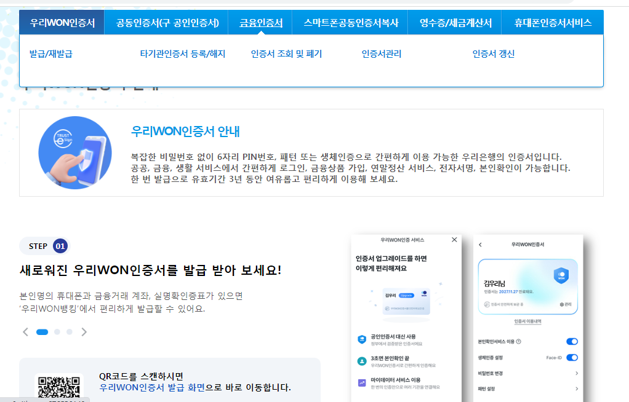
Task: Click 인증서 업그레이드를 하면 heading text
Action: coord(391,259)
